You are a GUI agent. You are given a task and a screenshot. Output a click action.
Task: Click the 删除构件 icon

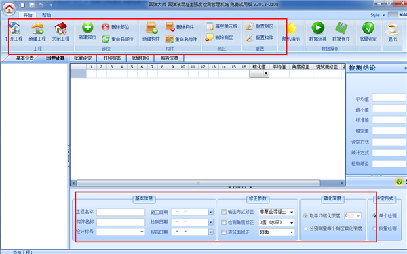pyautogui.click(x=170, y=26)
